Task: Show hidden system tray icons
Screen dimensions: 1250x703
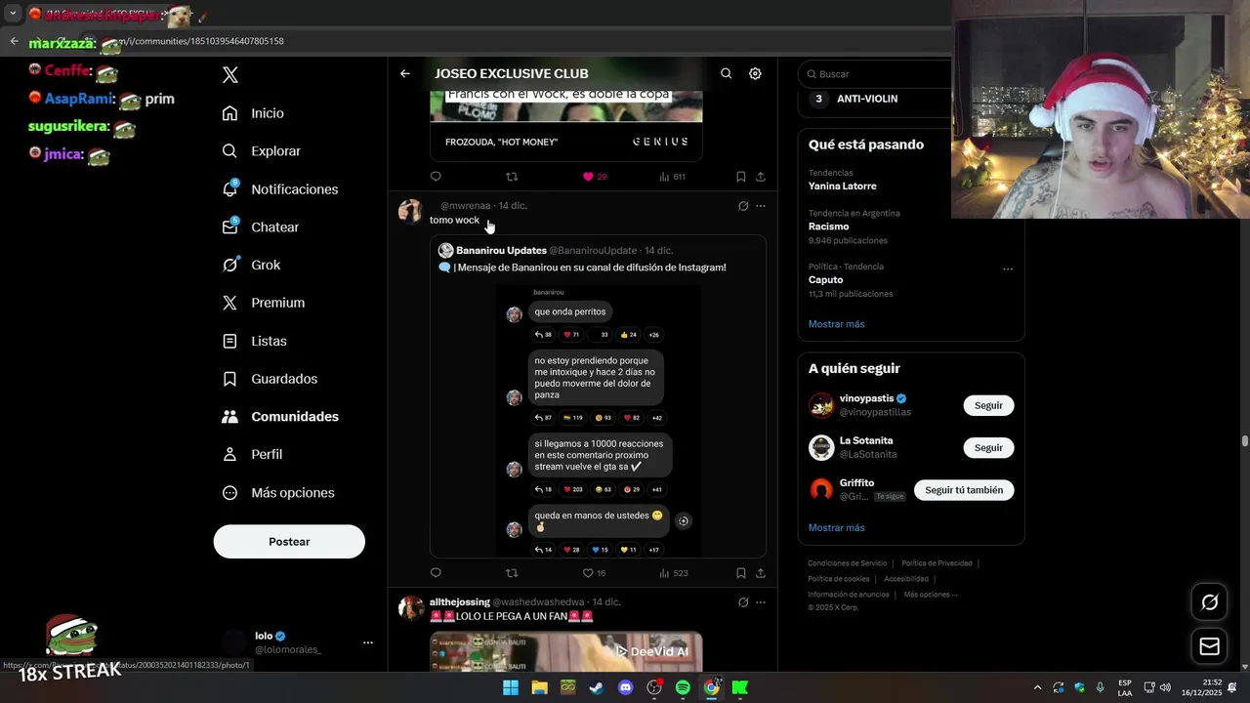Action: pyautogui.click(x=1037, y=687)
